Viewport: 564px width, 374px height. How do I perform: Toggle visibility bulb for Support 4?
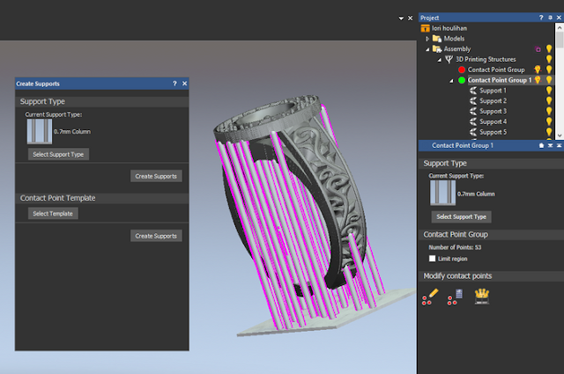tap(549, 121)
